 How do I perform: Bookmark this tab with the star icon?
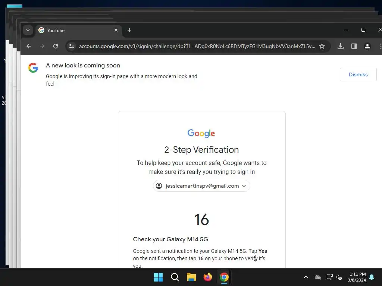pos(322,46)
